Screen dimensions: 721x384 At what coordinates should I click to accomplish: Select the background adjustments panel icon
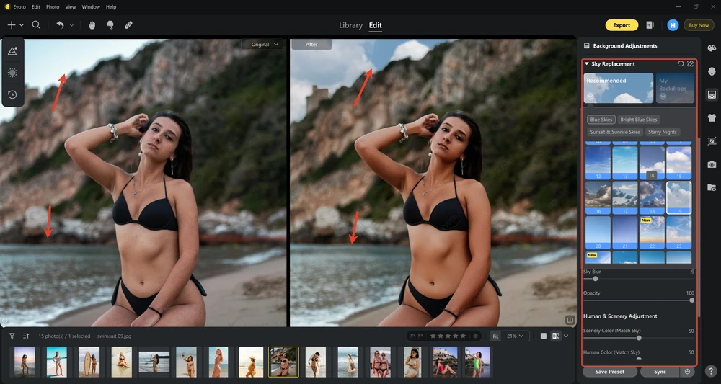click(x=712, y=94)
